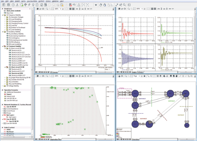Select the Eigenvalue Plot tab
Viewport: 197px width, 141px height.
55,139
